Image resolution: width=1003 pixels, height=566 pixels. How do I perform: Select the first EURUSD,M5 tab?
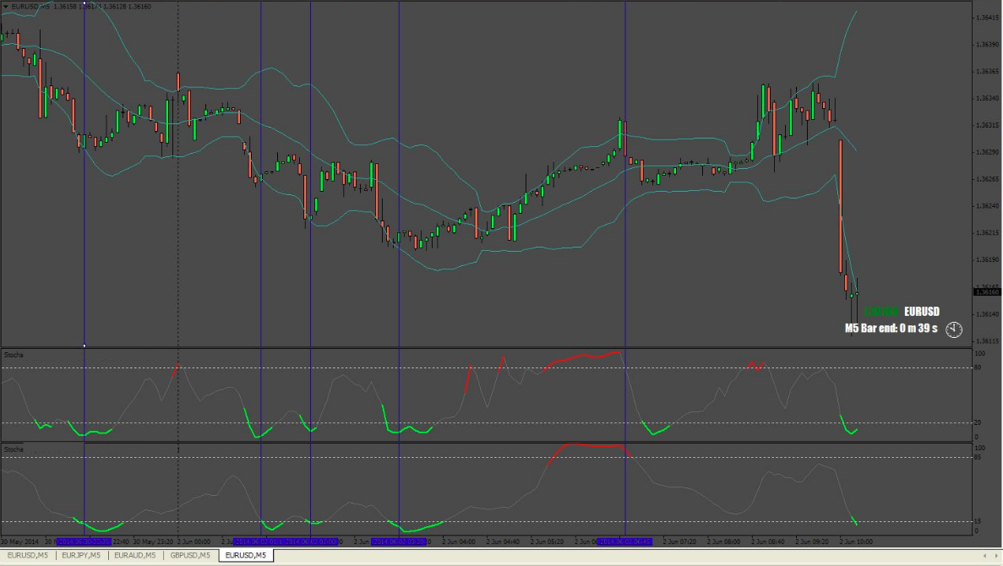pyautogui.click(x=26, y=555)
